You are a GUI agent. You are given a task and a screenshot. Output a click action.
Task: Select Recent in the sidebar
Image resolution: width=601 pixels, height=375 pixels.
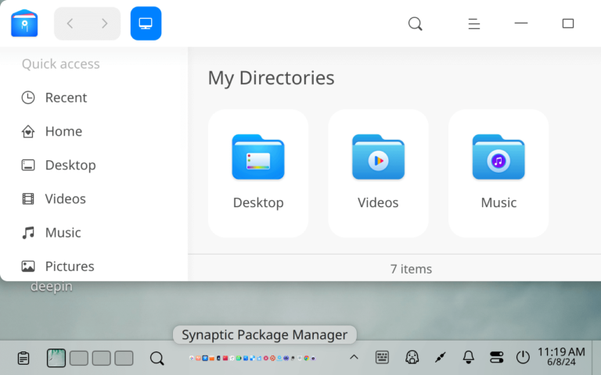coord(66,98)
